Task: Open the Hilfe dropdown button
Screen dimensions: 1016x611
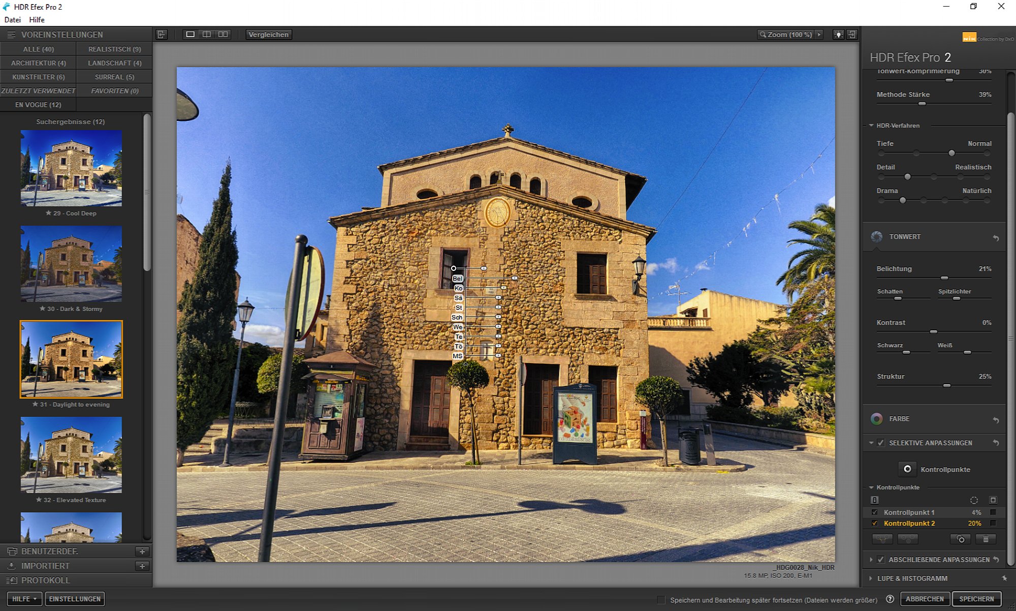Action: point(24,599)
